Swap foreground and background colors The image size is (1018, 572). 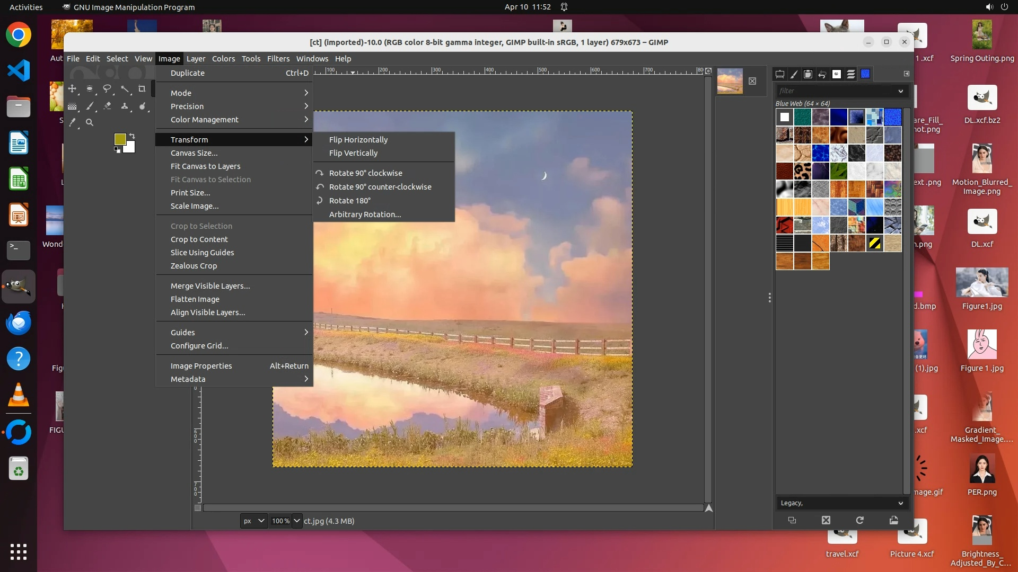click(132, 136)
